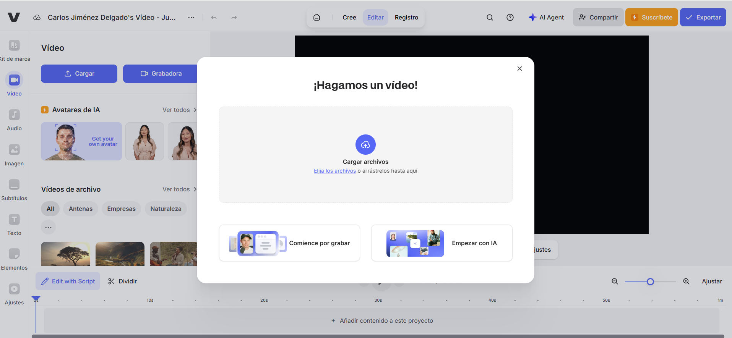Screen dimensions: 732x338
Task: Switch to the Cree tab
Action: [x=349, y=18]
